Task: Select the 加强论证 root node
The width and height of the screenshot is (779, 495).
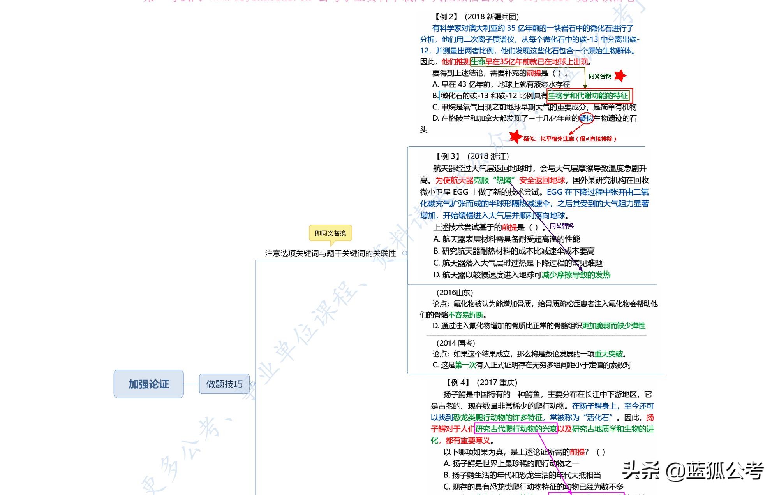Action: [148, 384]
